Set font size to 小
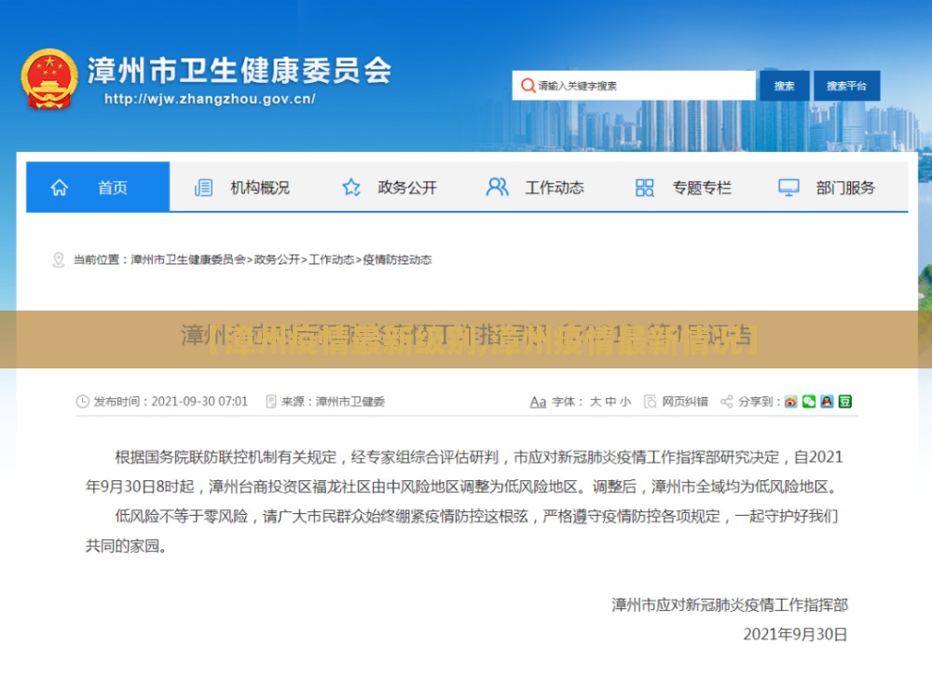This screenshot has height=679, width=932. point(625,402)
